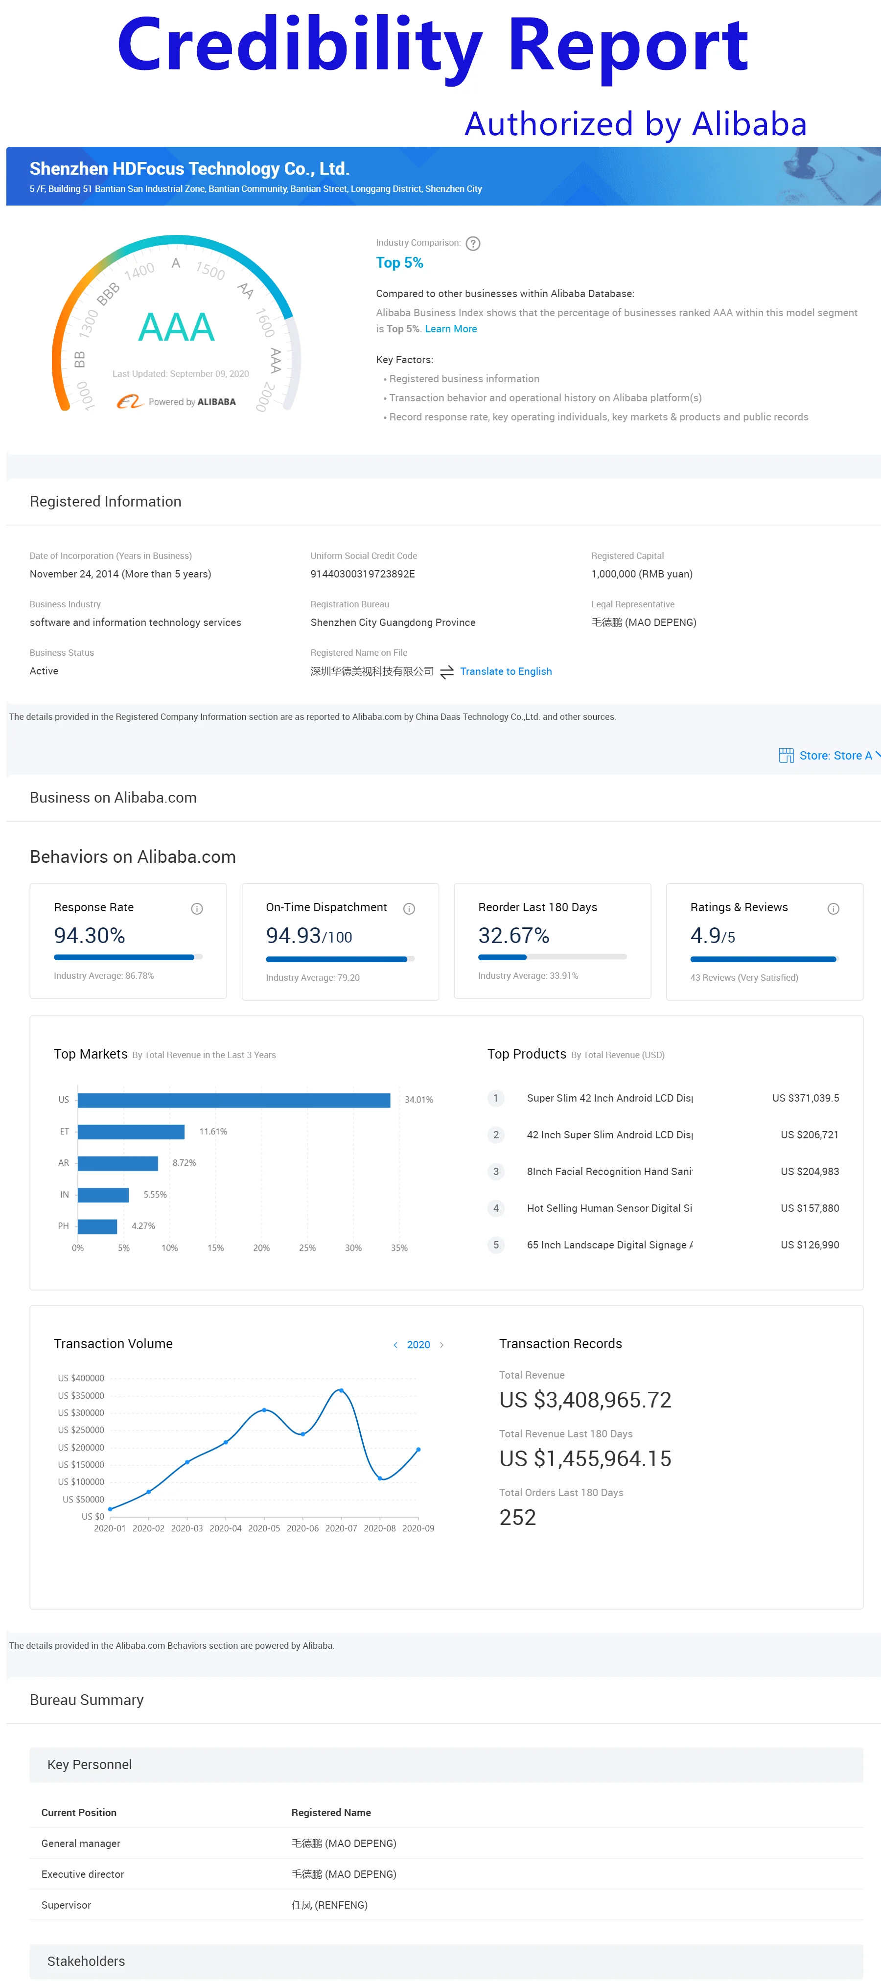Click the store icon beside Store A
The image size is (881, 1984).
coord(786,756)
